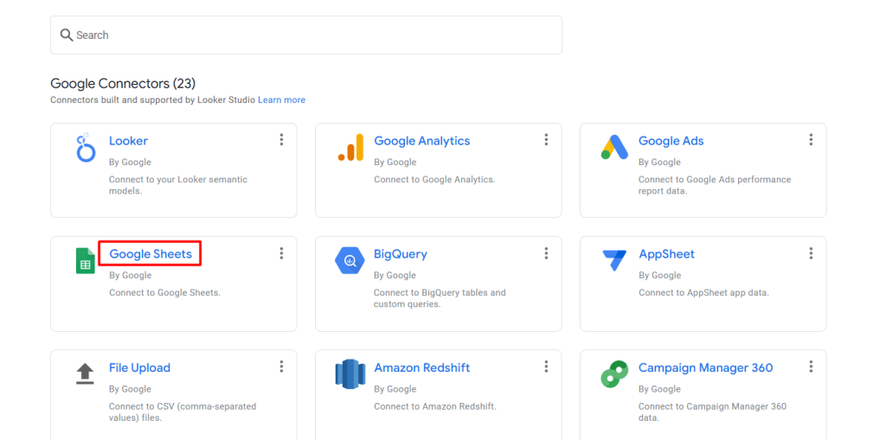Open the Amazon Redshift connector title
The width and height of the screenshot is (886, 440).
(421, 367)
